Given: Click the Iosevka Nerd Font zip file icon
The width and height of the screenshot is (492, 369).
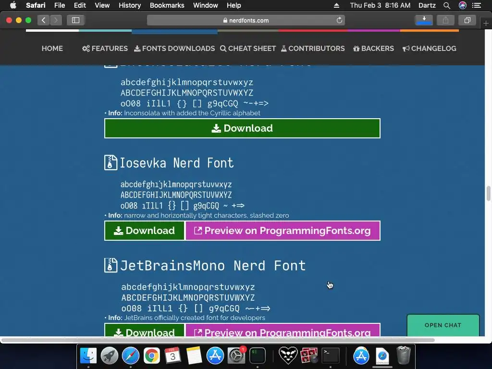Looking at the screenshot, I should 111,163.
